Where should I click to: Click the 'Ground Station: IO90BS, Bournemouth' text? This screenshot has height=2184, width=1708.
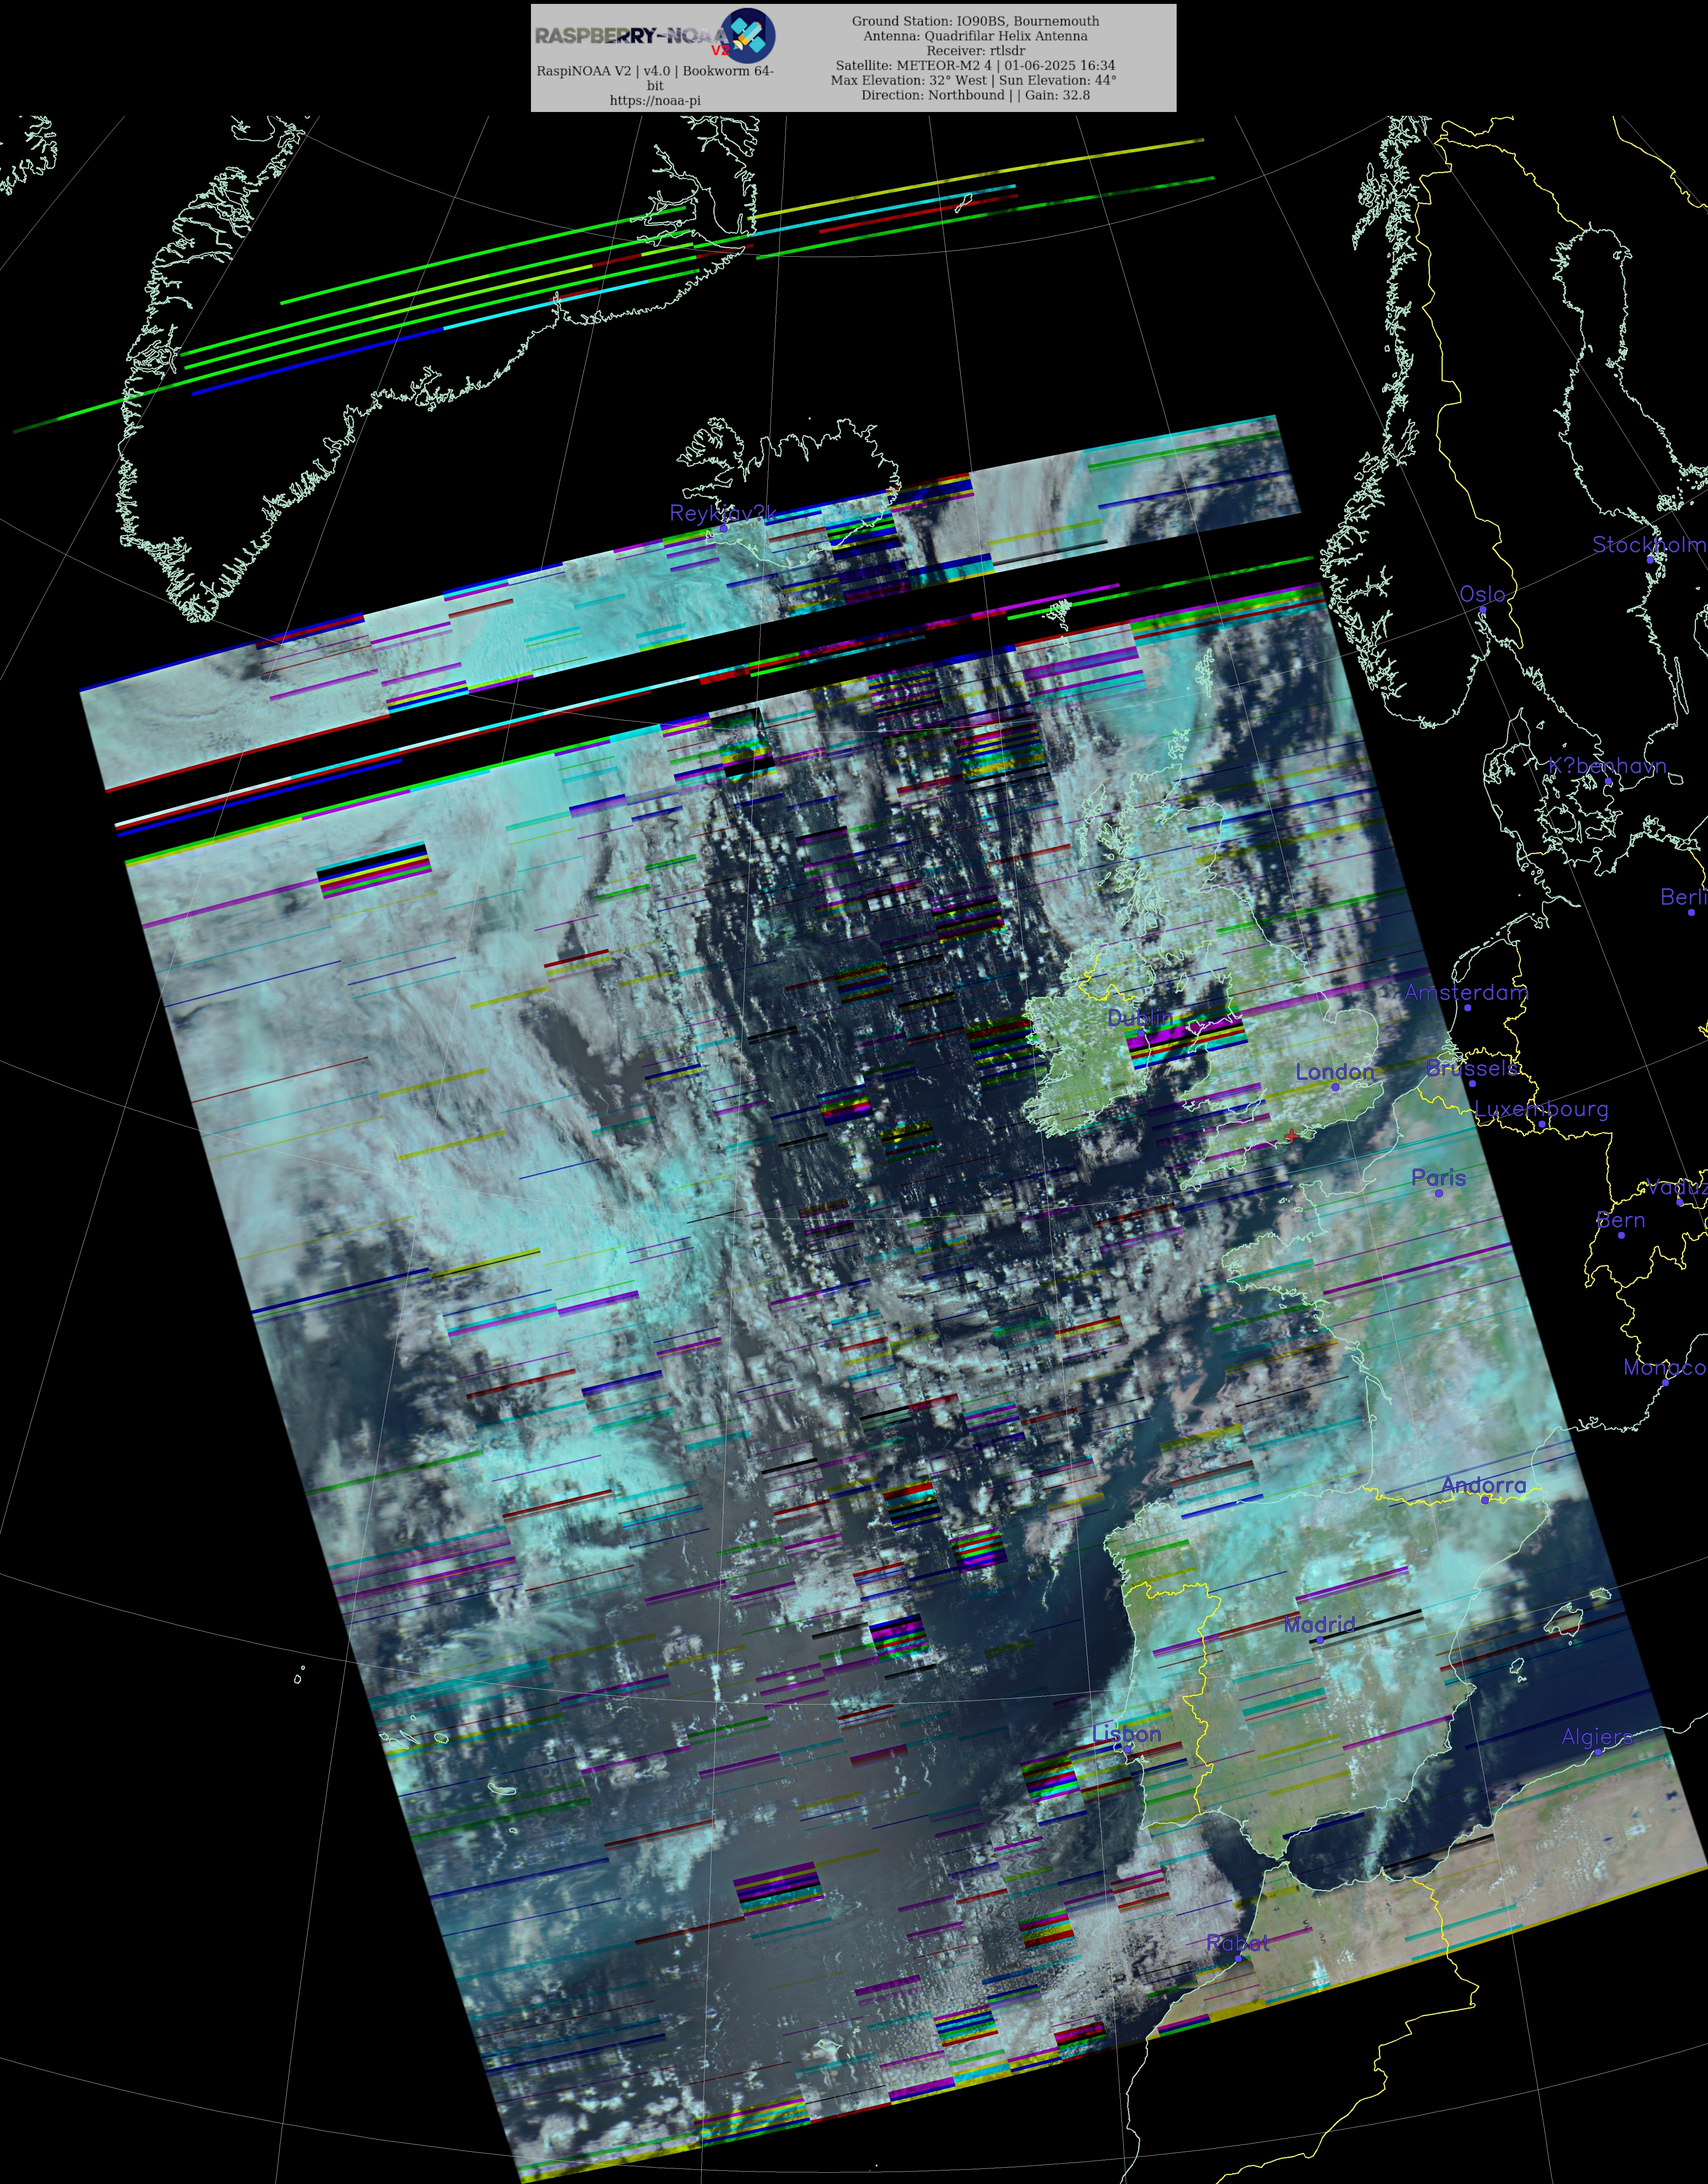(x=975, y=21)
